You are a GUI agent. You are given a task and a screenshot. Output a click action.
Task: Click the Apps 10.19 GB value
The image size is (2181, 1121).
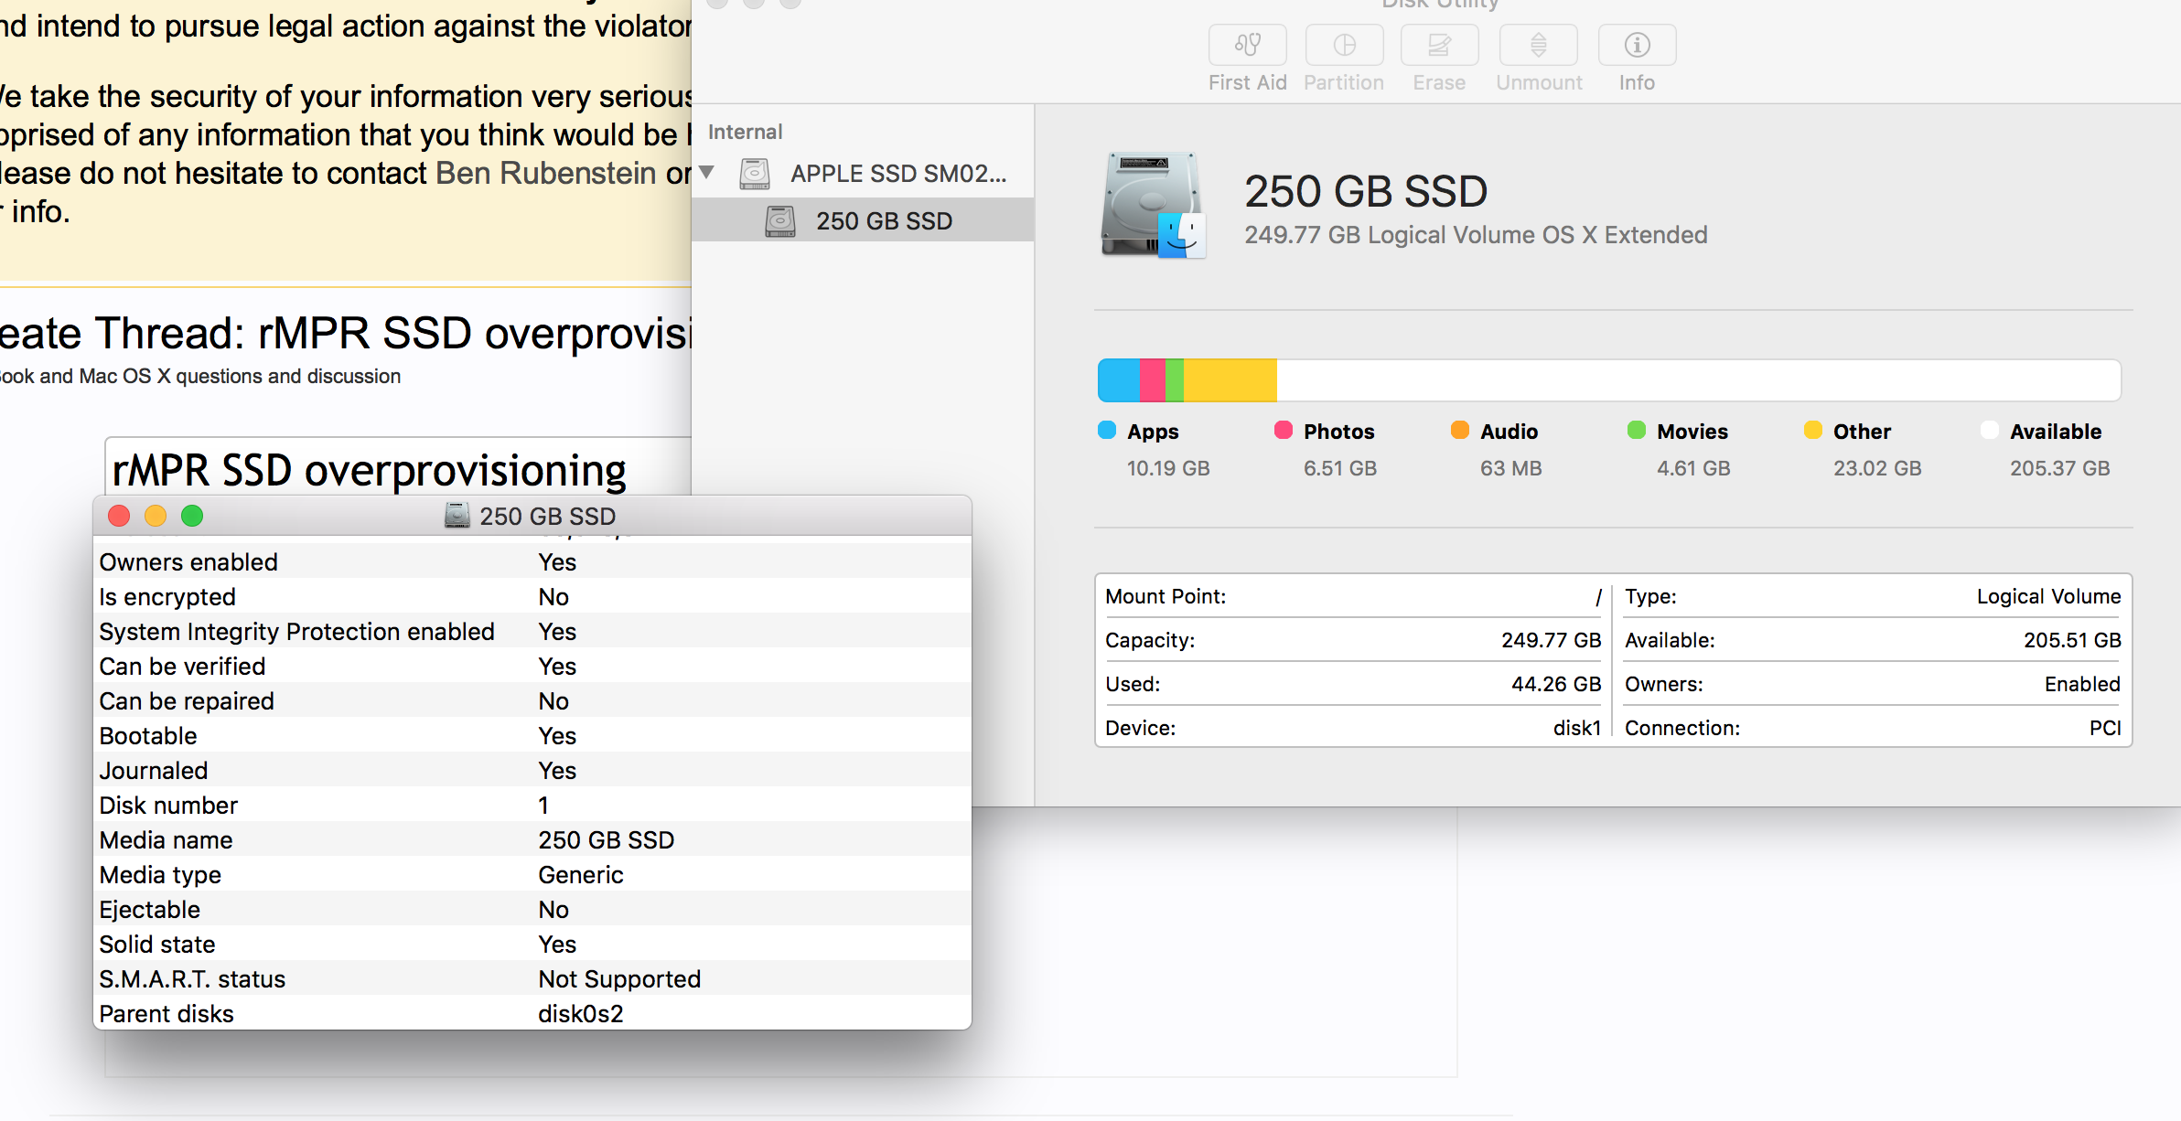tap(1168, 468)
